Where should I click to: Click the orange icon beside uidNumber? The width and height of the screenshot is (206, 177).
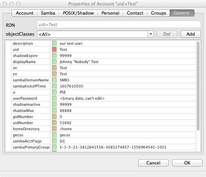pyautogui.click(x=54, y=123)
